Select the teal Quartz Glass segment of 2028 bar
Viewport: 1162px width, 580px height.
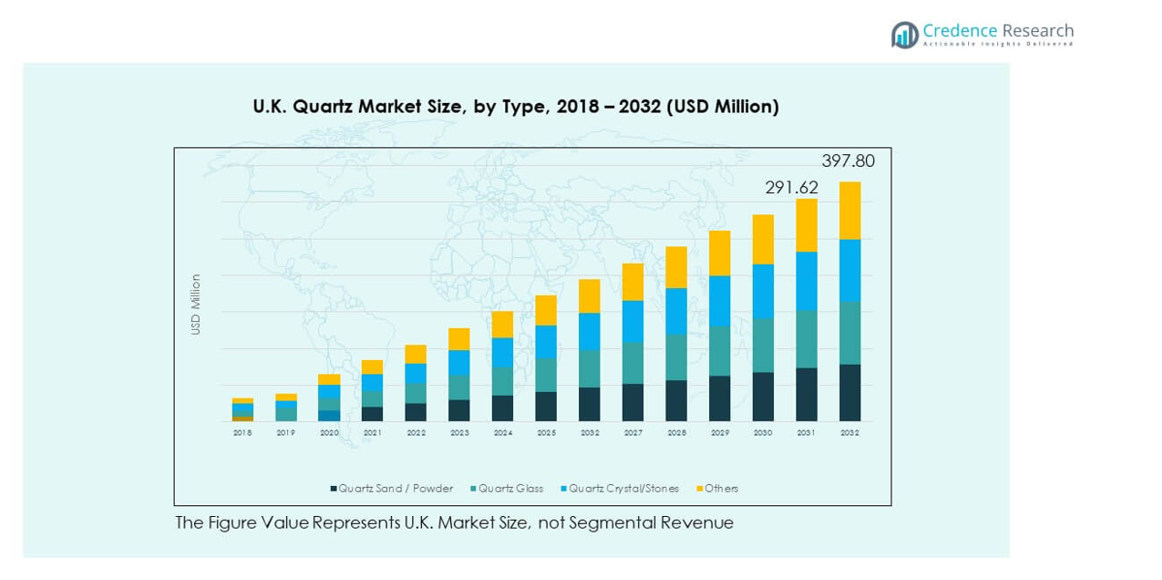click(676, 357)
